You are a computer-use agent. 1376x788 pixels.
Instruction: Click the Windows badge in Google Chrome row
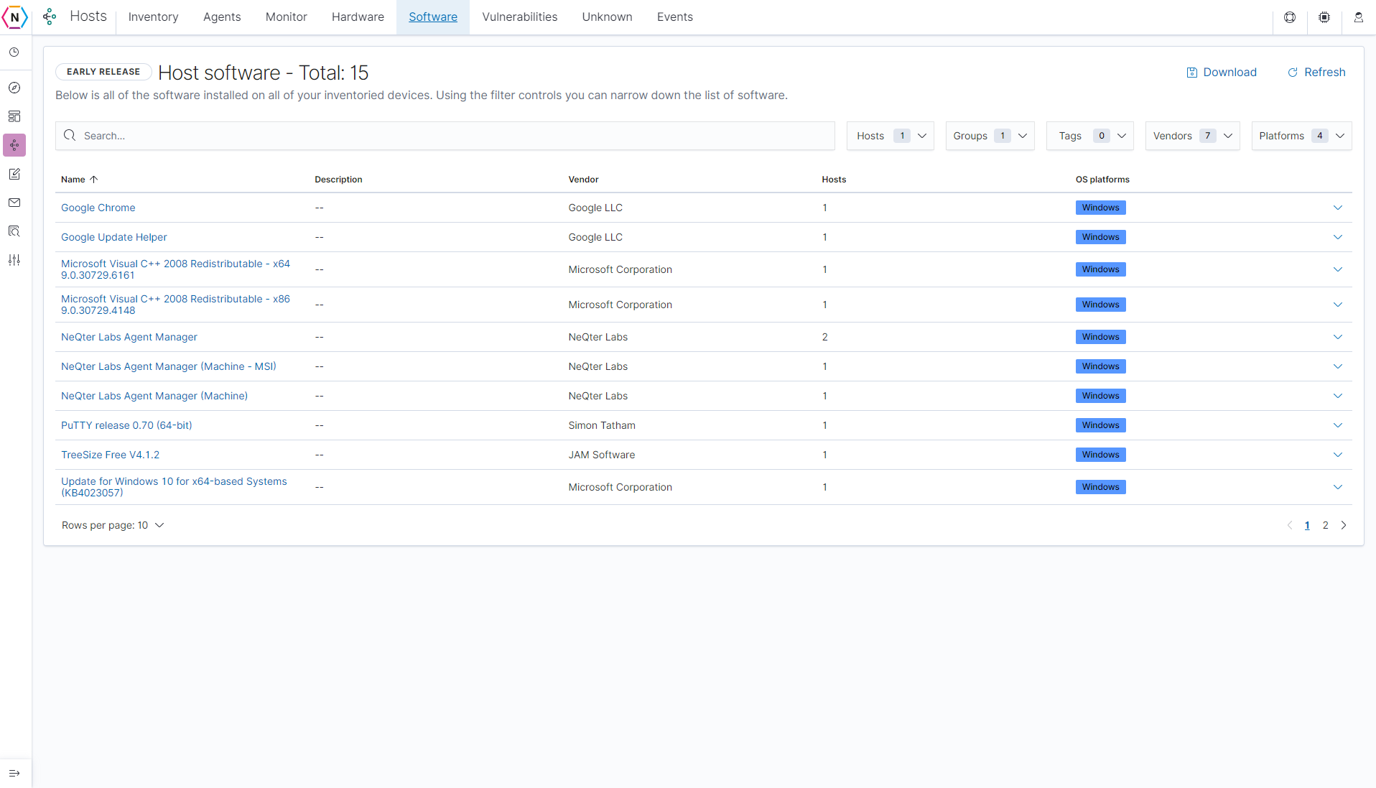click(1100, 208)
